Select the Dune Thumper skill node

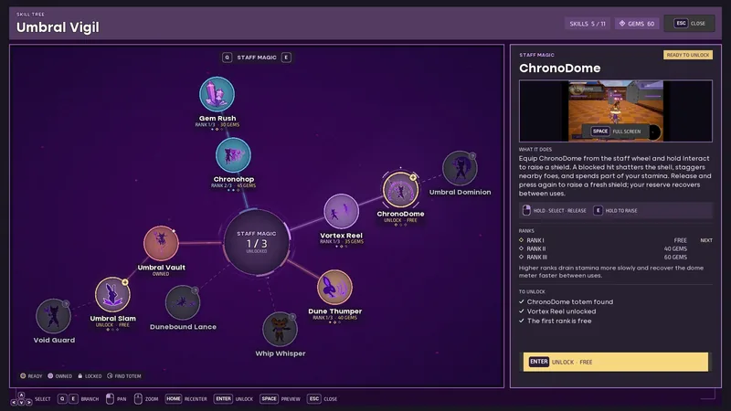334,287
